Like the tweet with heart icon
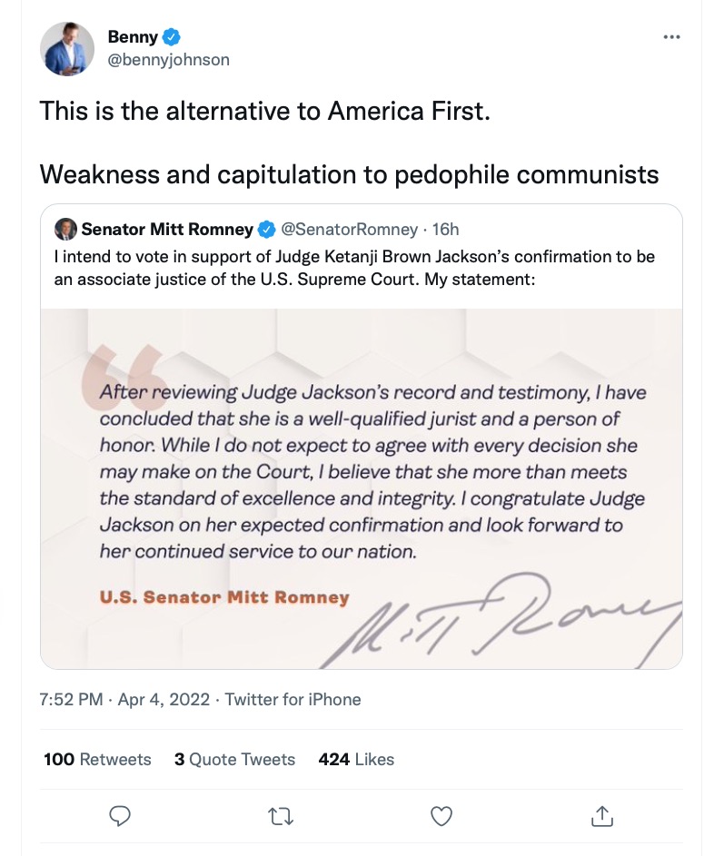 [441, 815]
